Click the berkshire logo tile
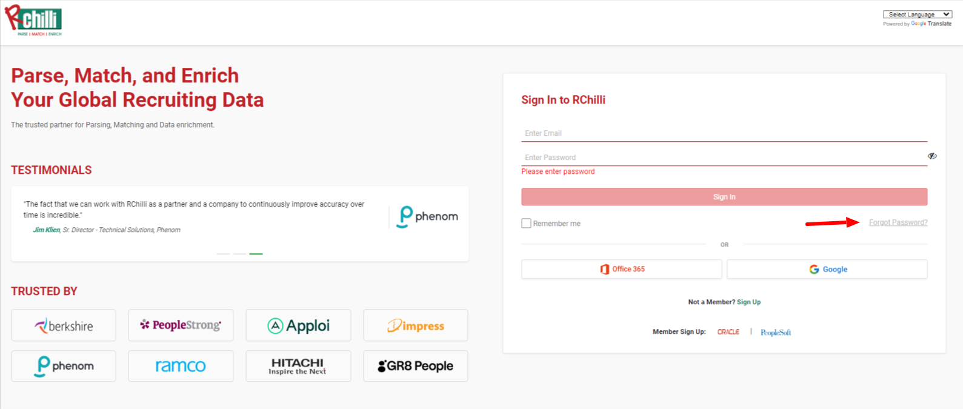 [x=64, y=325]
